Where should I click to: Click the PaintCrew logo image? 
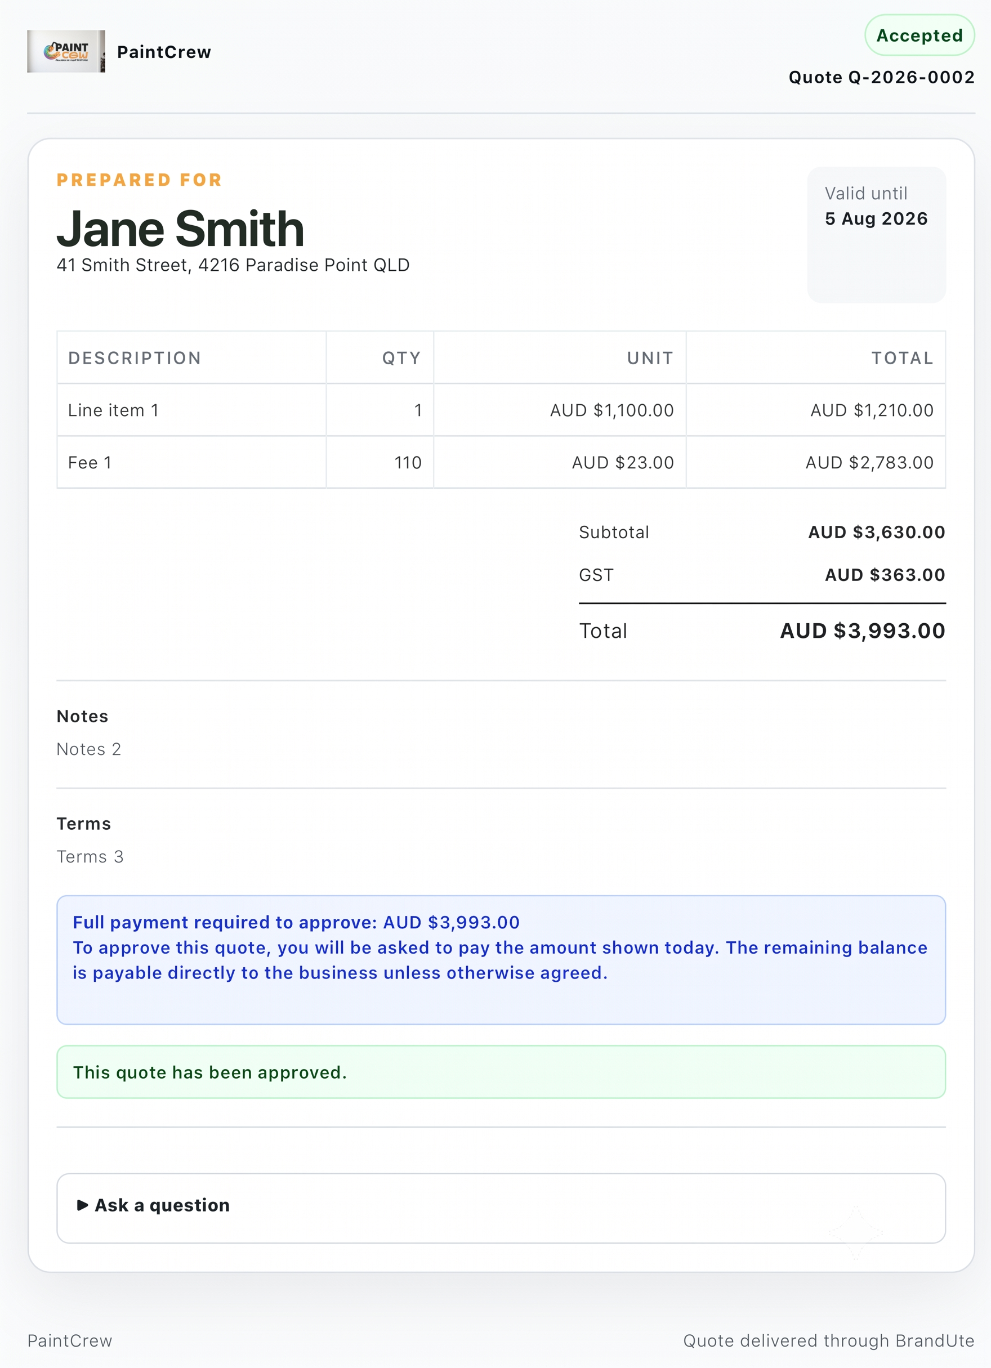(x=66, y=51)
